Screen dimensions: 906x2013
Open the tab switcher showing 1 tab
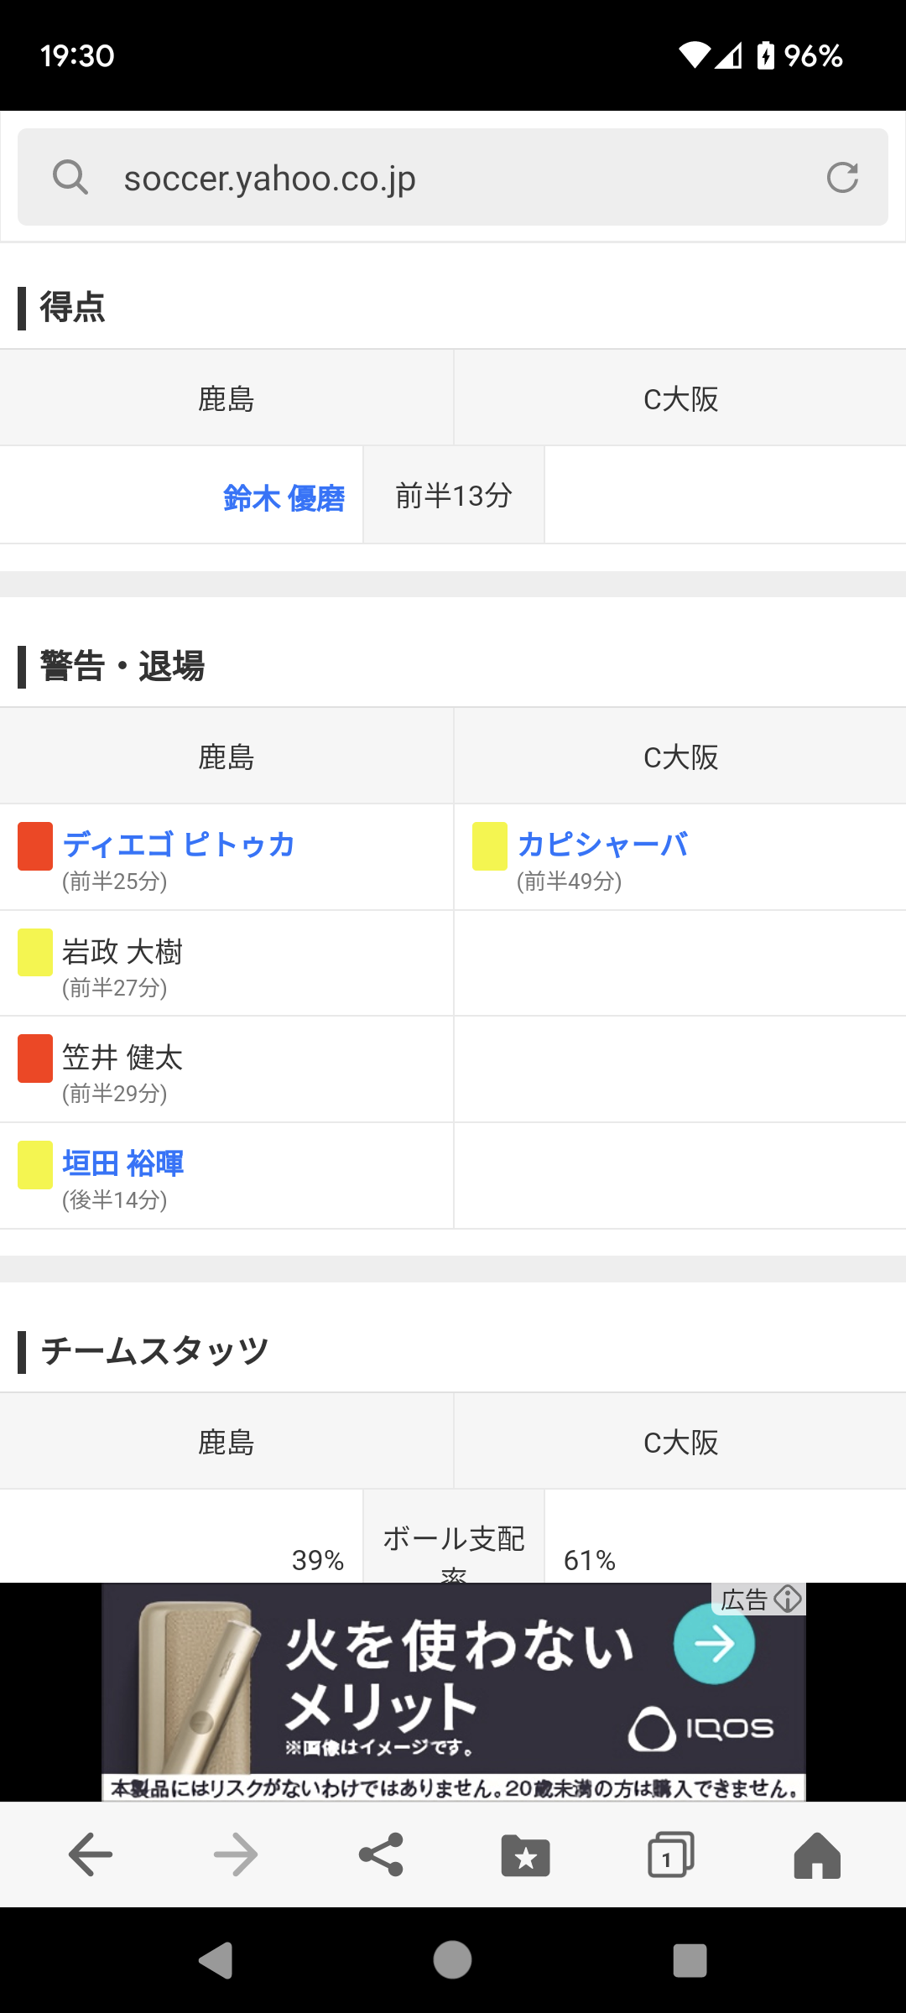[670, 1854]
